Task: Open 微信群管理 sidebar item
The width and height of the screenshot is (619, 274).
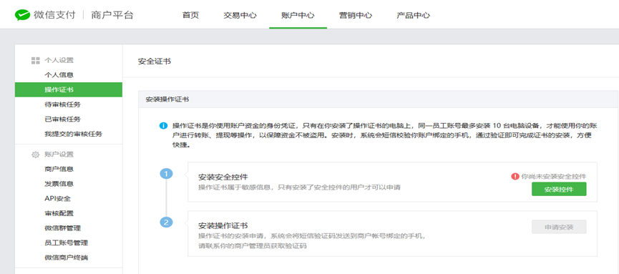Action: pyautogui.click(x=63, y=228)
